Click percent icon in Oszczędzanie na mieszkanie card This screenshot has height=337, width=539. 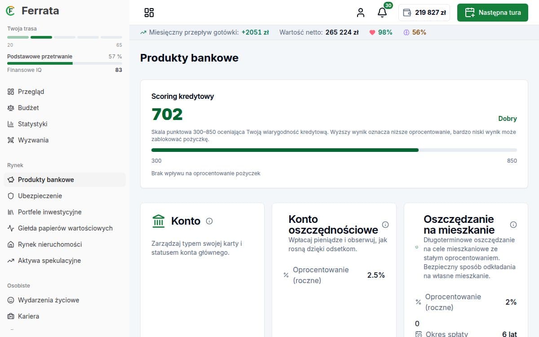[419, 302]
